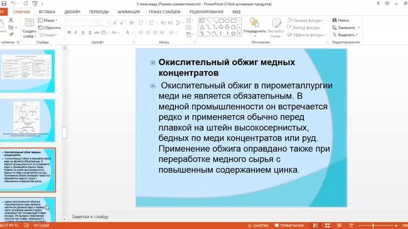Copy the selection to clipboard
Viewport: 408px width, 229px height.
point(11,27)
